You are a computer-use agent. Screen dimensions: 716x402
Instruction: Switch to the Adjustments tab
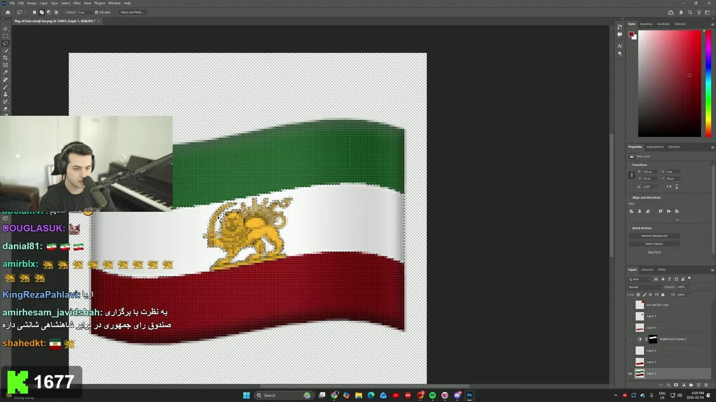tap(655, 147)
